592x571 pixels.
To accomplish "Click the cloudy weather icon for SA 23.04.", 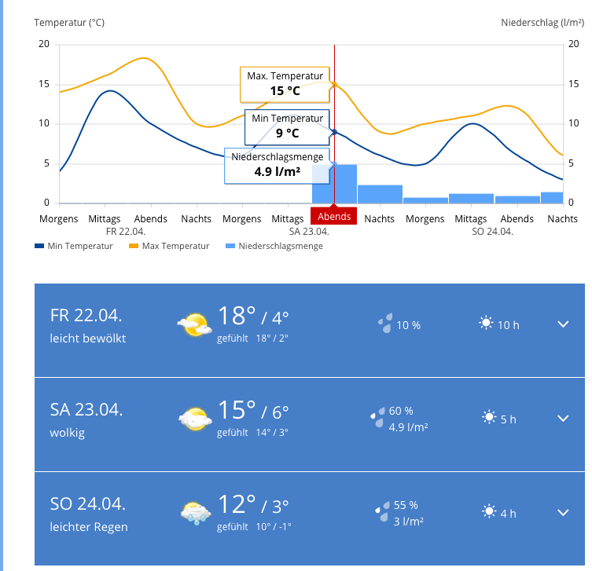I will click(194, 418).
